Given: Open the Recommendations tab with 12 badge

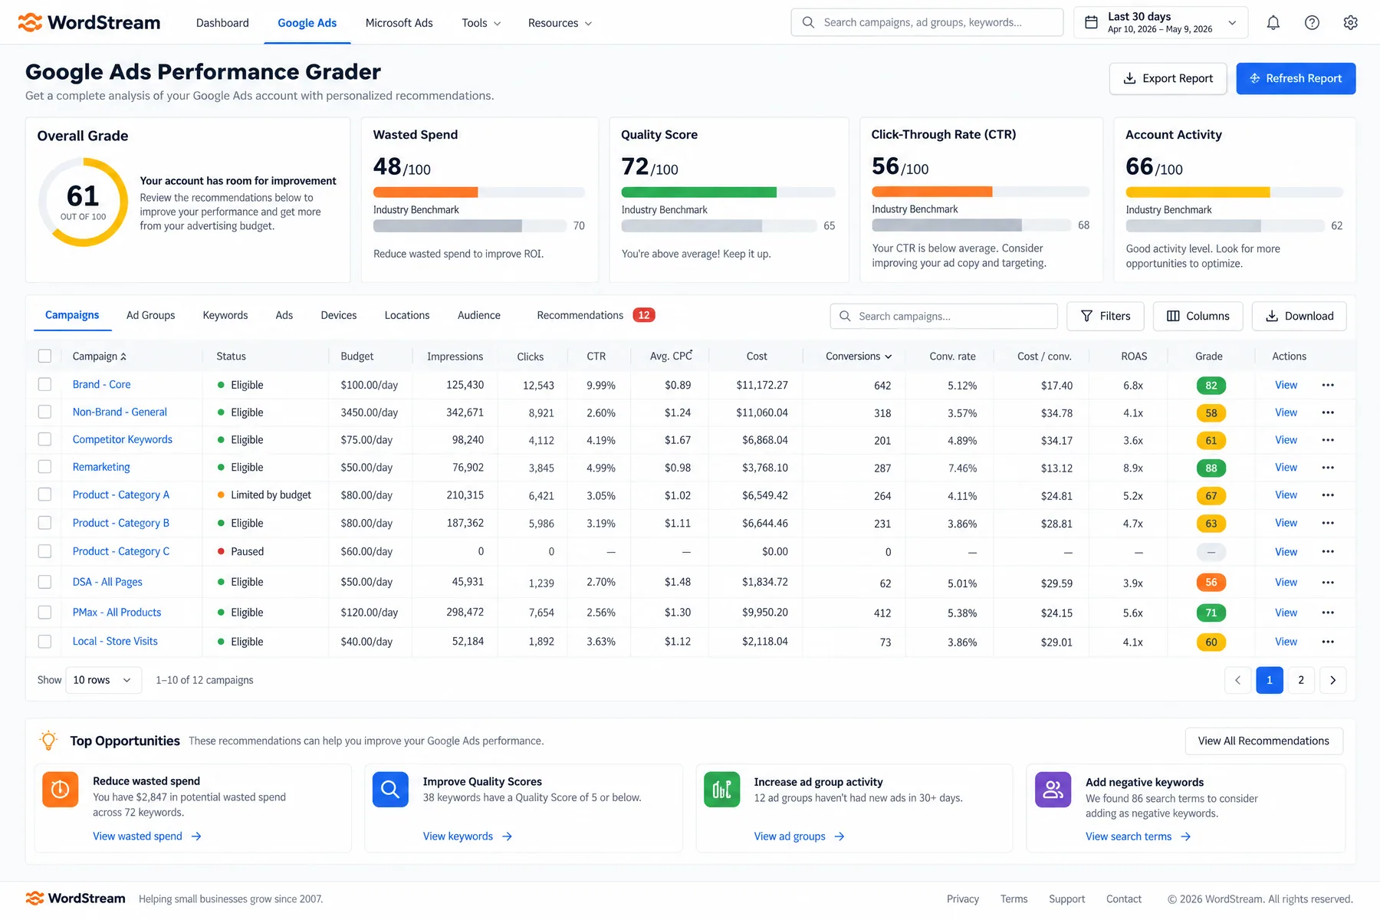Looking at the screenshot, I should tap(596, 315).
